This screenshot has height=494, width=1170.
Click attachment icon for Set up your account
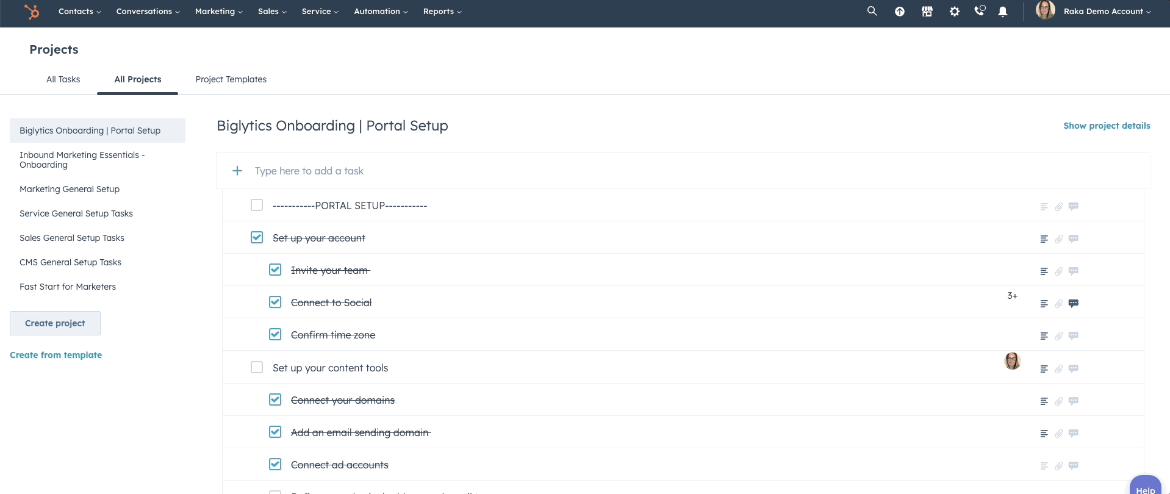(x=1059, y=239)
